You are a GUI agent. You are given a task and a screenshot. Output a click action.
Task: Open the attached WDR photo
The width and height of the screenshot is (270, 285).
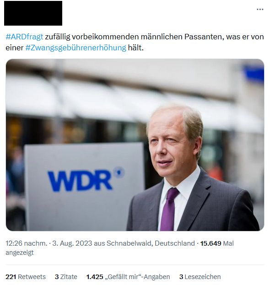click(135, 145)
